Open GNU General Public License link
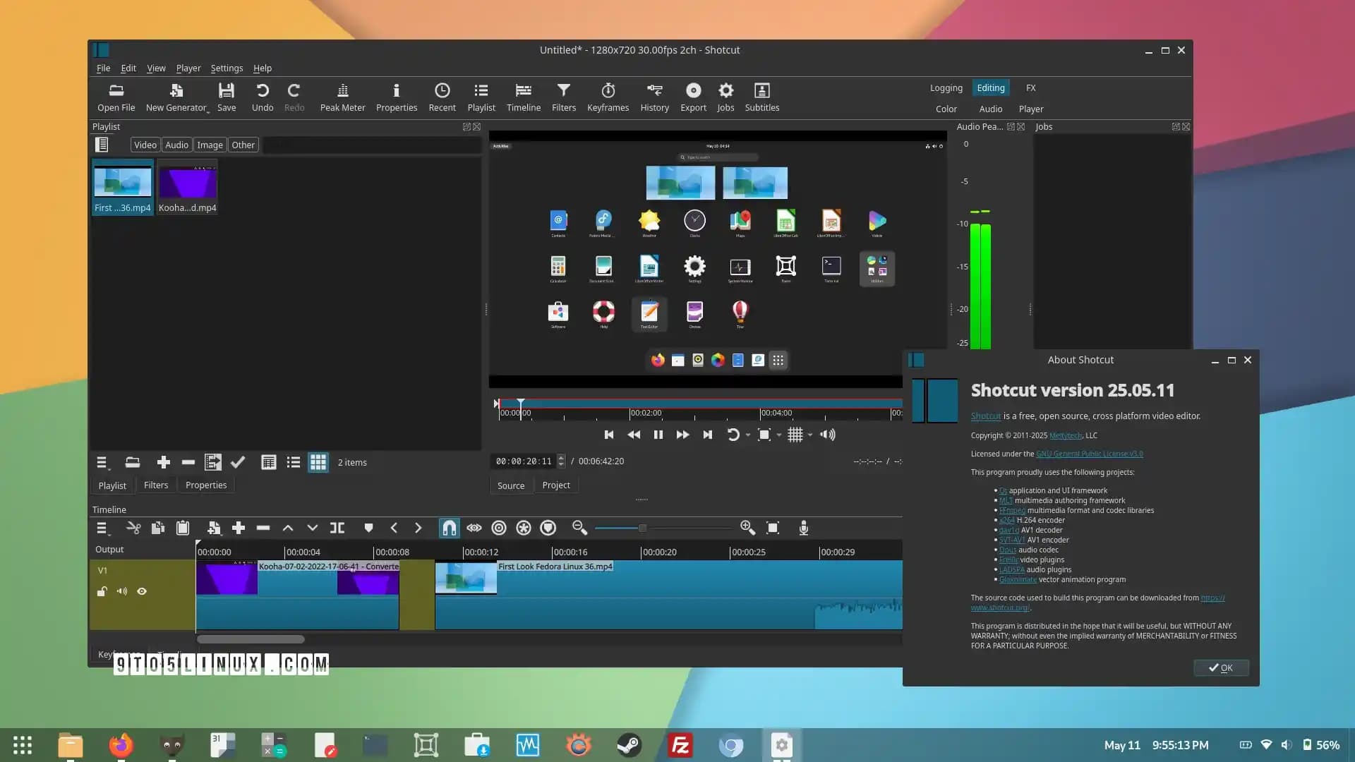 (1089, 454)
